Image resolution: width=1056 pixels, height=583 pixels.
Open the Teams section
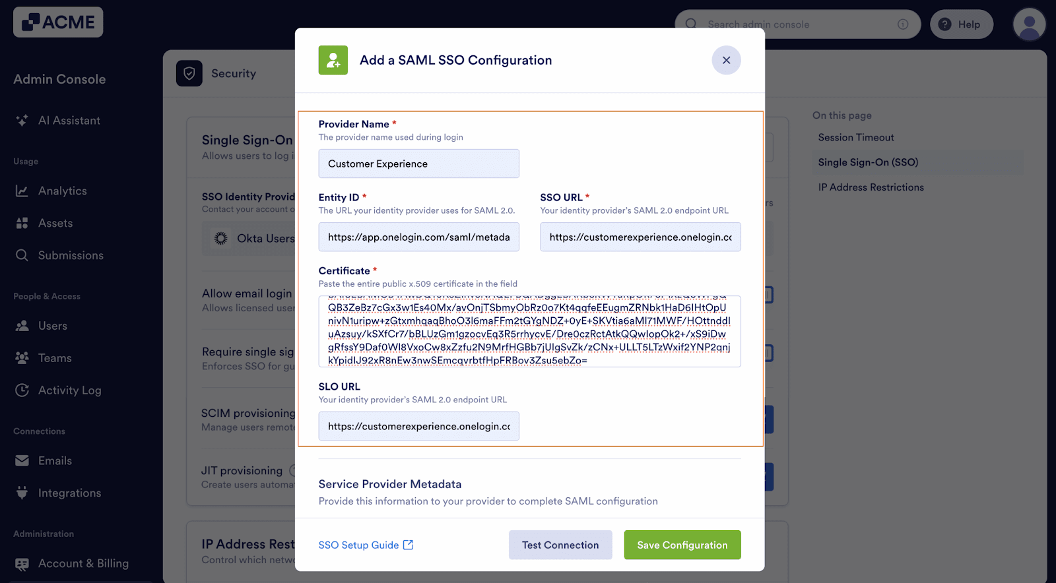click(x=54, y=357)
